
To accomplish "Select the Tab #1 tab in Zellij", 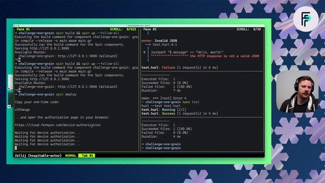I will click(x=87, y=156).
